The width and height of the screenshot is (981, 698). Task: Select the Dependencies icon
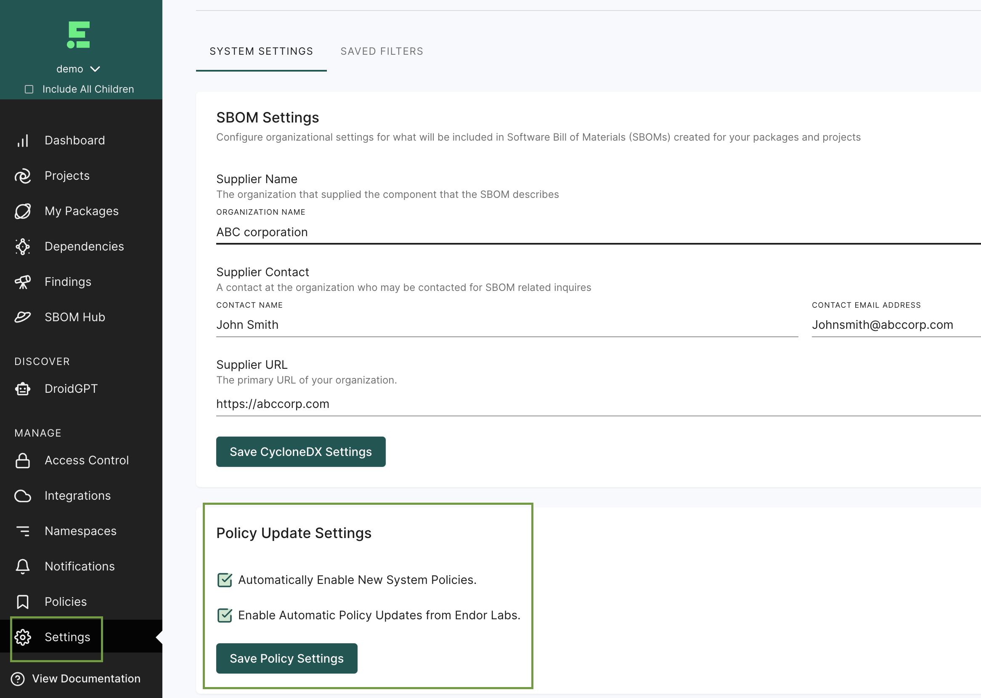point(23,246)
